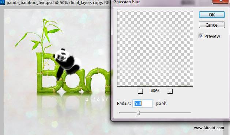Click the Gaussian Blur dialog title
Viewport: 230px width, 135px height.
pos(126,2)
